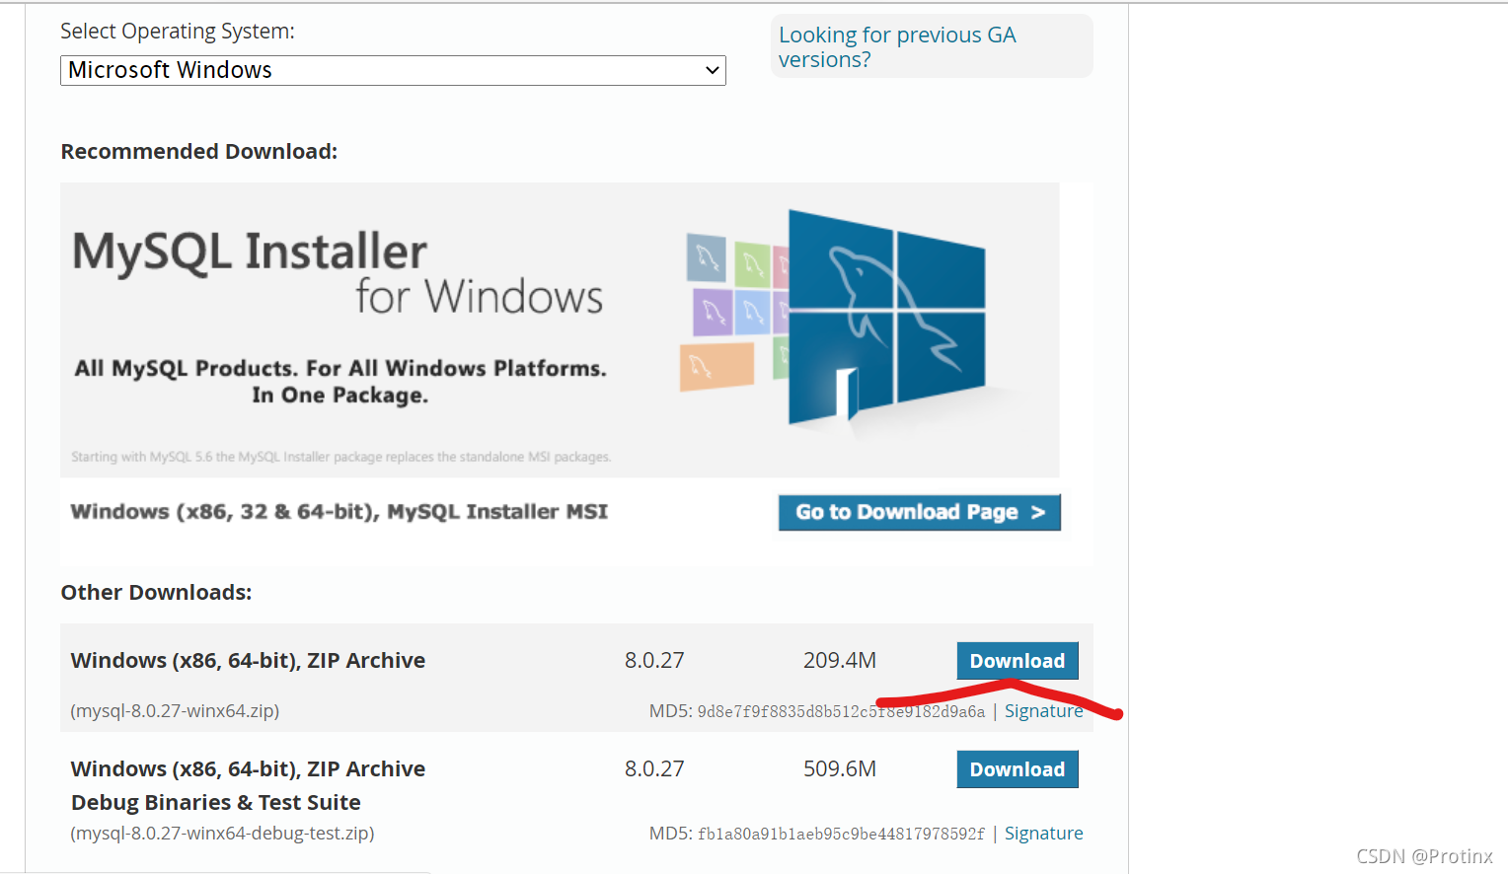The height and width of the screenshot is (874, 1508).
Task: Open Signature link for winx64-debug-test.zip
Action: click(x=1043, y=834)
